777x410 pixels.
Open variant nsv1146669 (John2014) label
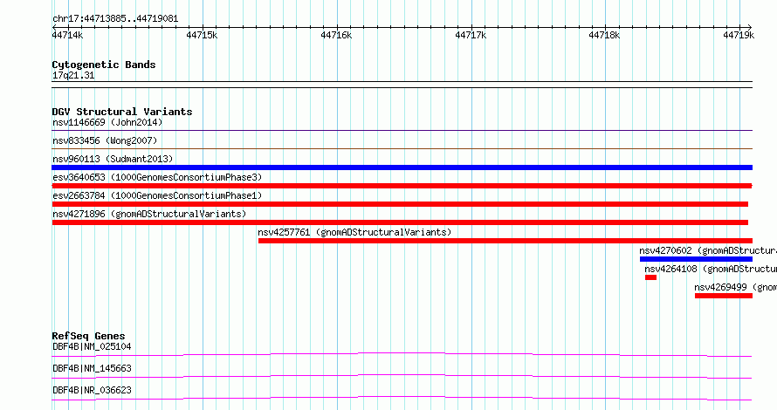(x=107, y=122)
